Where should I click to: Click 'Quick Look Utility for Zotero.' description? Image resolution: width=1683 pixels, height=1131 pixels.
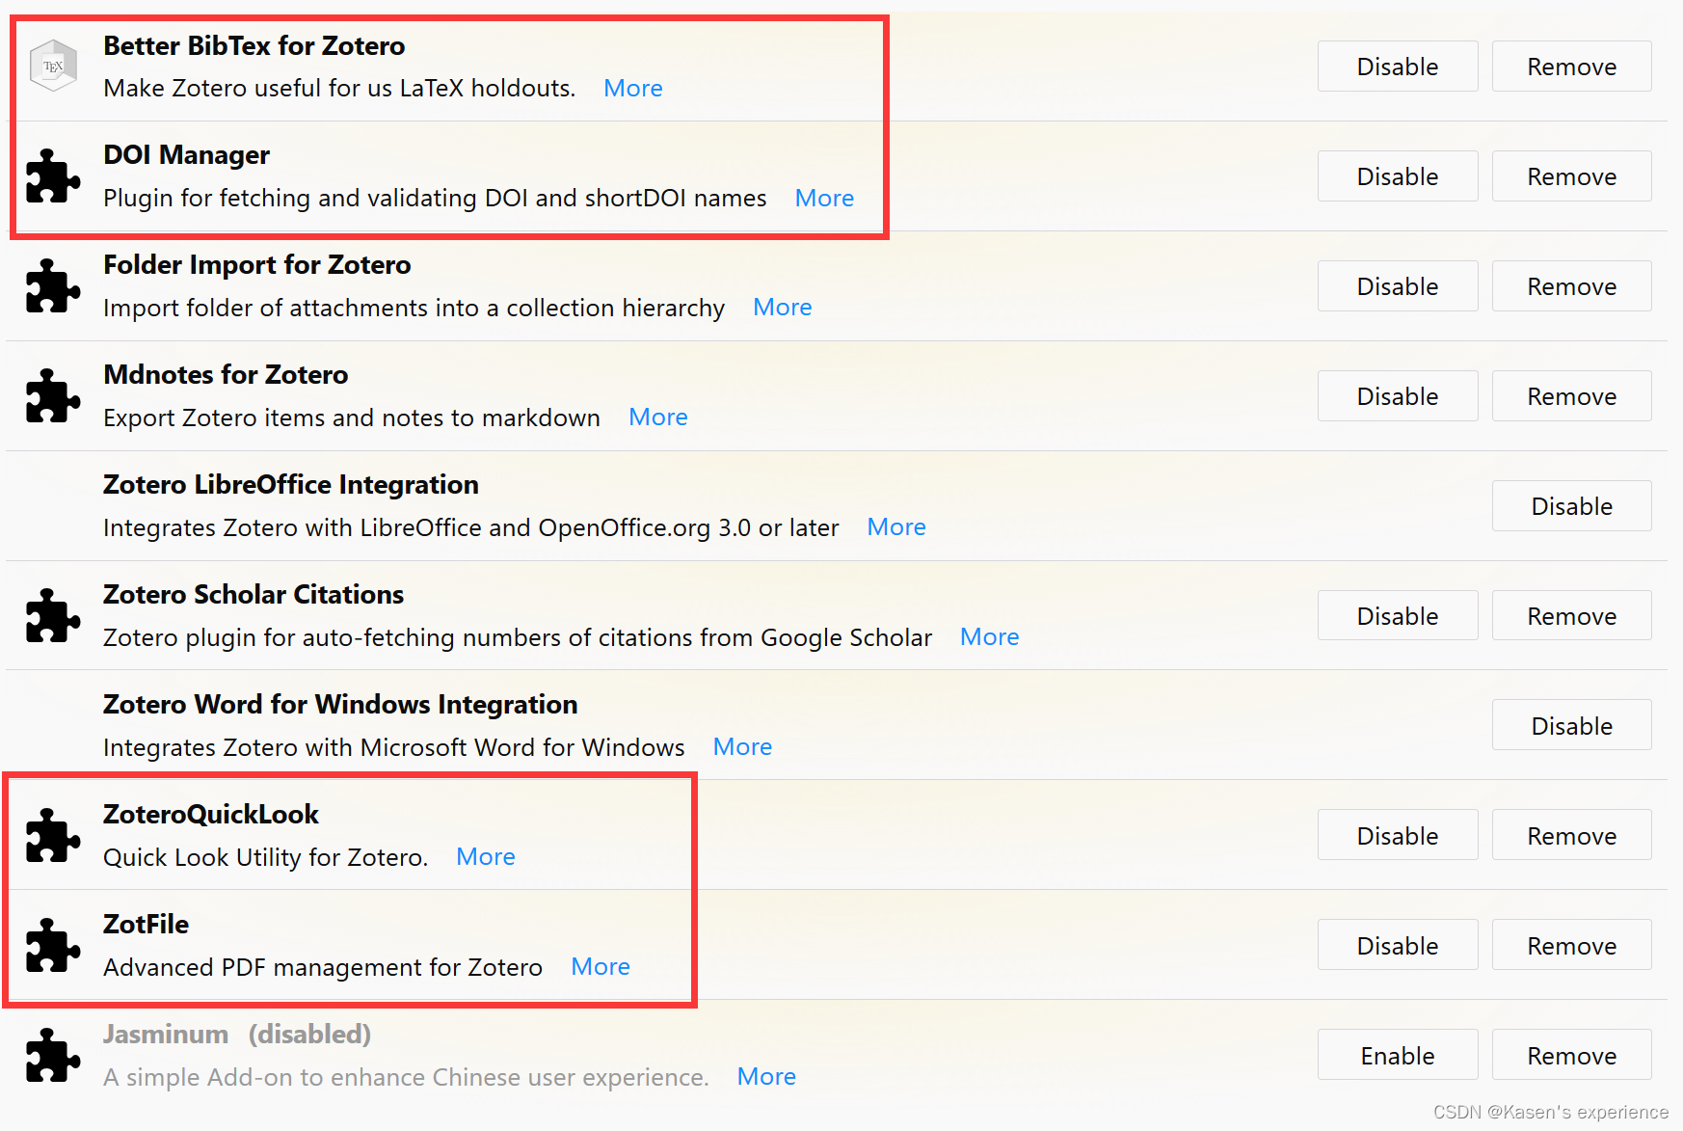tap(266, 857)
